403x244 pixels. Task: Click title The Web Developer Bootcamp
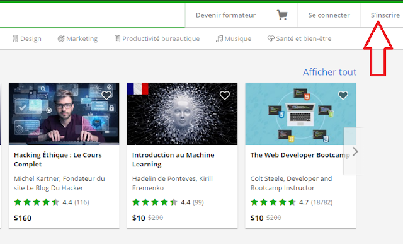(300, 155)
